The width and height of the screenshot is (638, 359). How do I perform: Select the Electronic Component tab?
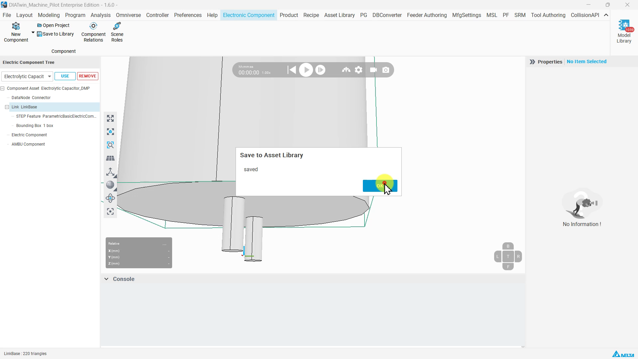tap(249, 15)
